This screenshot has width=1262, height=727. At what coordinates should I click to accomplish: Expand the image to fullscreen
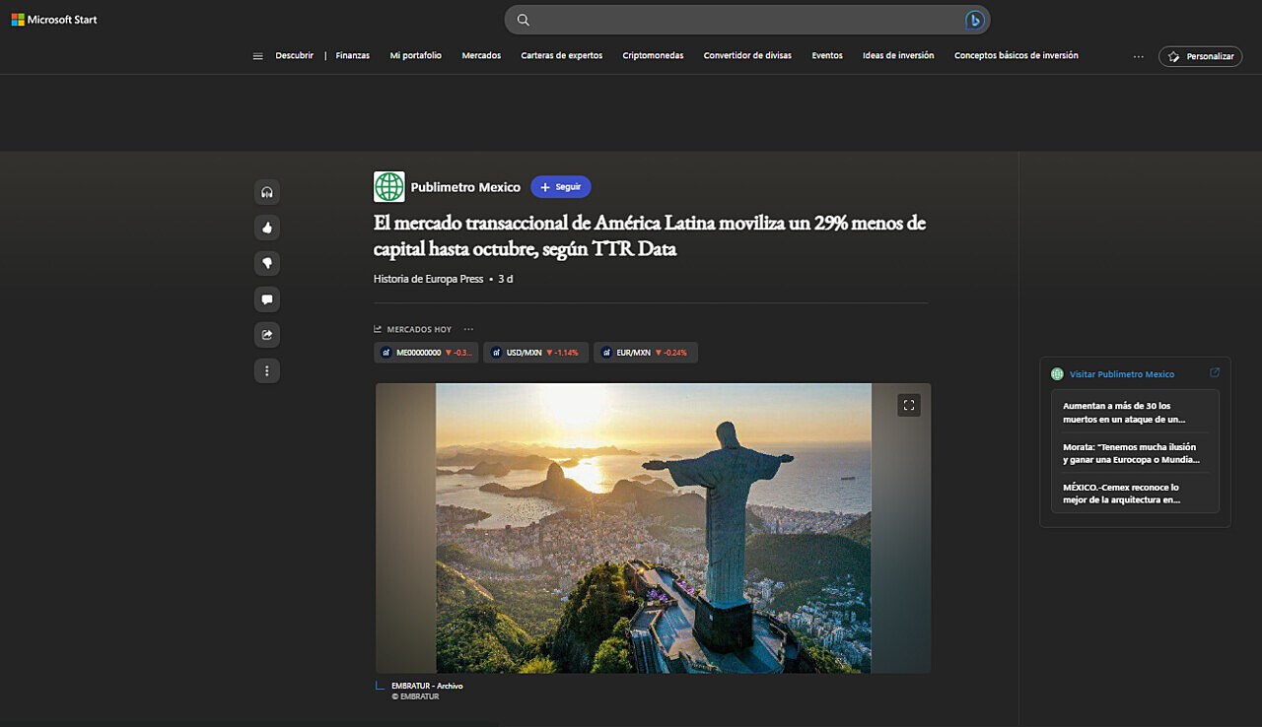909,405
